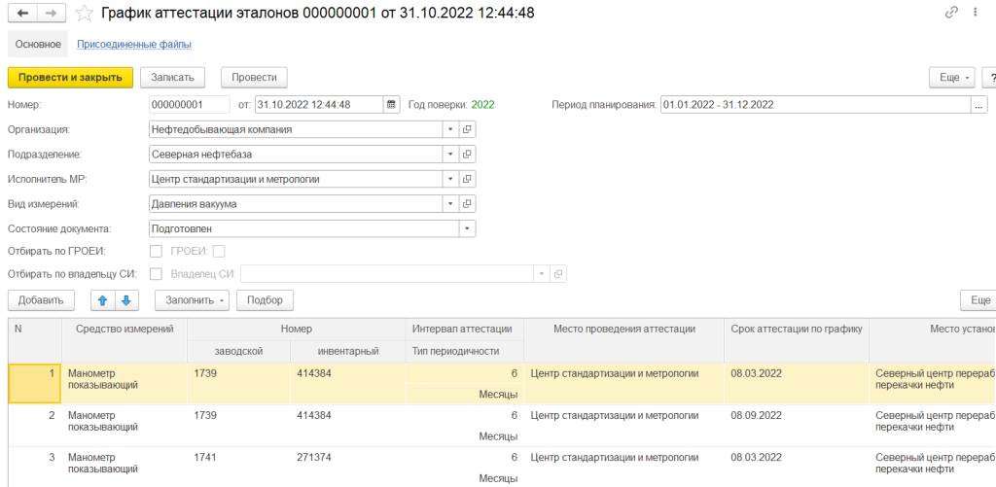The height and width of the screenshot is (487, 996).
Task: Move table row up with arrow
Action: [103, 300]
